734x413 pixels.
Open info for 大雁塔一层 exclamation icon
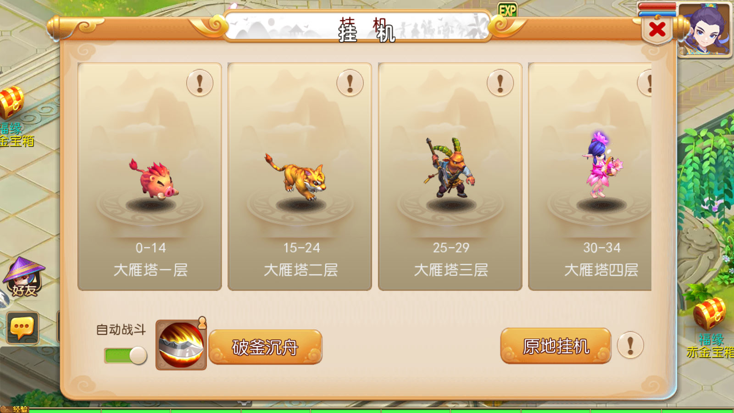pyautogui.click(x=200, y=83)
